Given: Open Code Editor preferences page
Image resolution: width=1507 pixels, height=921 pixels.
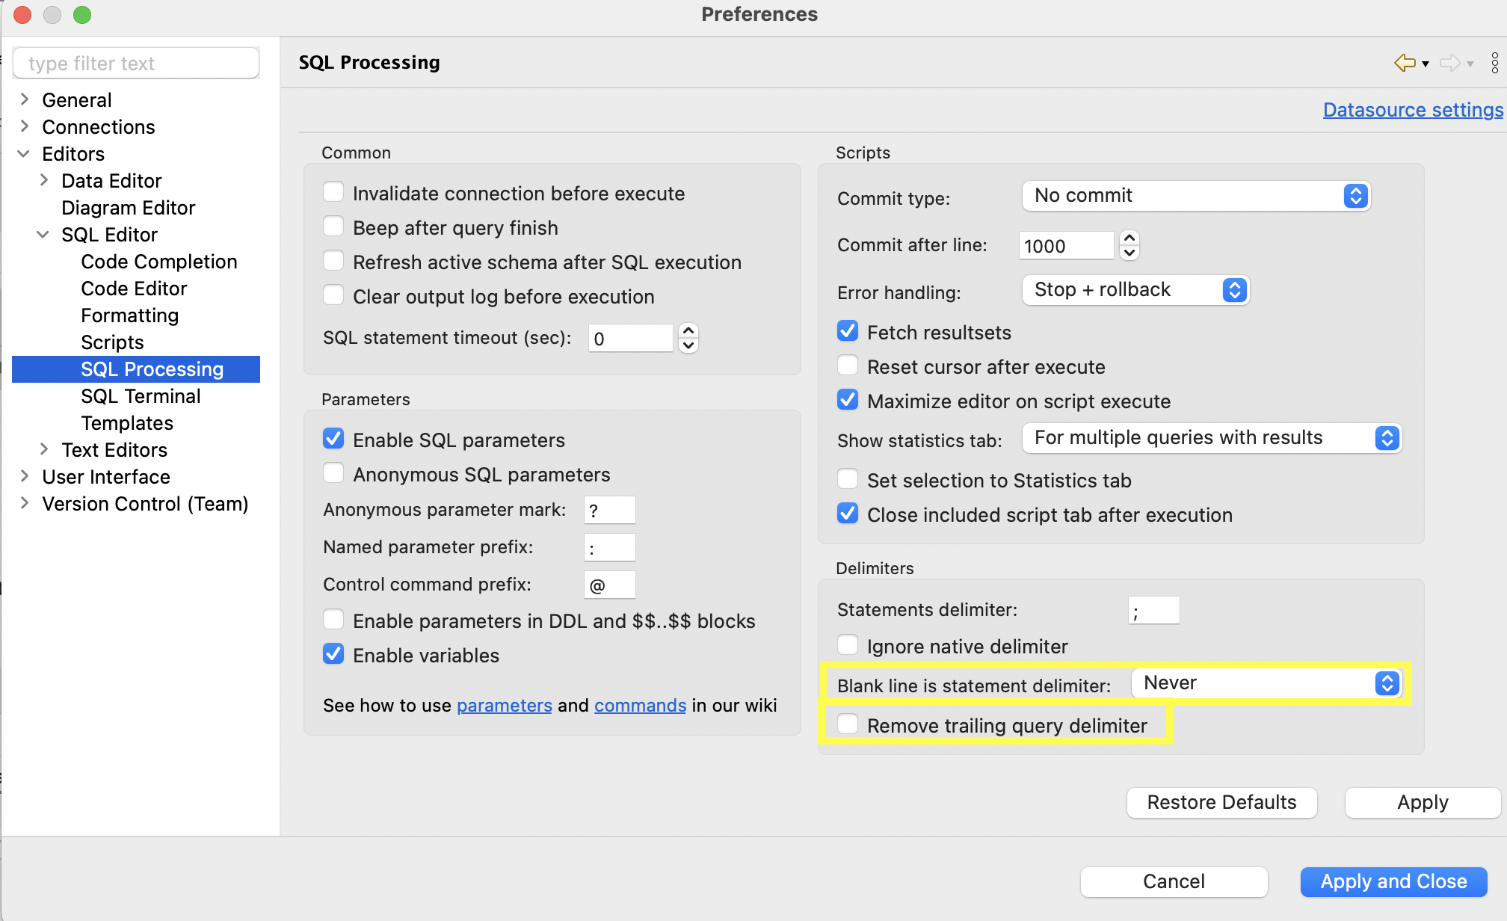Looking at the screenshot, I should [x=134, y=289].
